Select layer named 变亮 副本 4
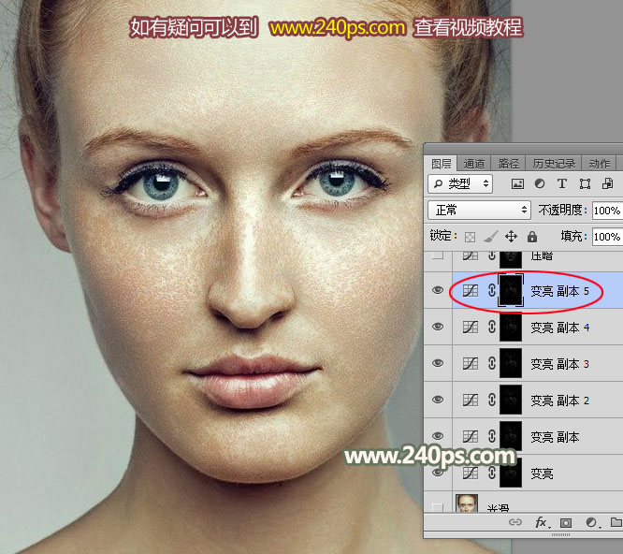Image resolution: width=623 pixels, height=554 pixels. tap(560, 328)
